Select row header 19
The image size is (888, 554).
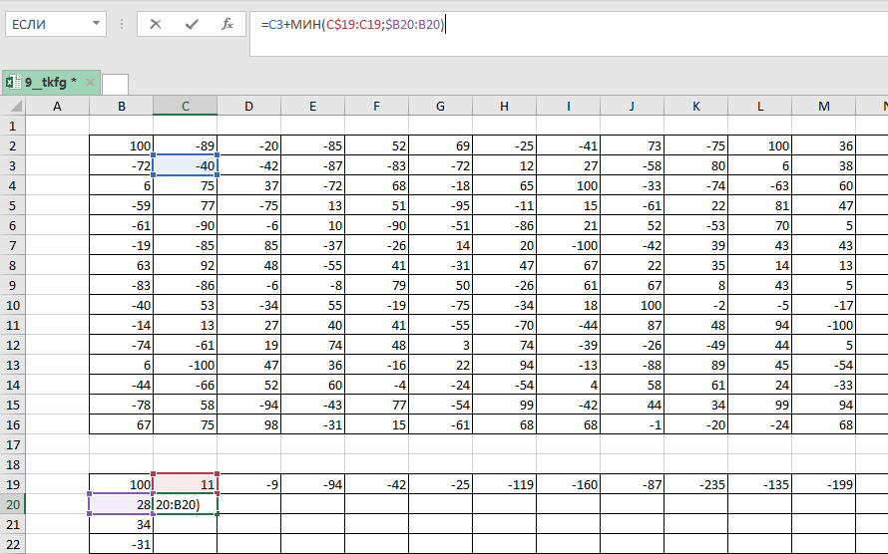(x=12, y=484)
